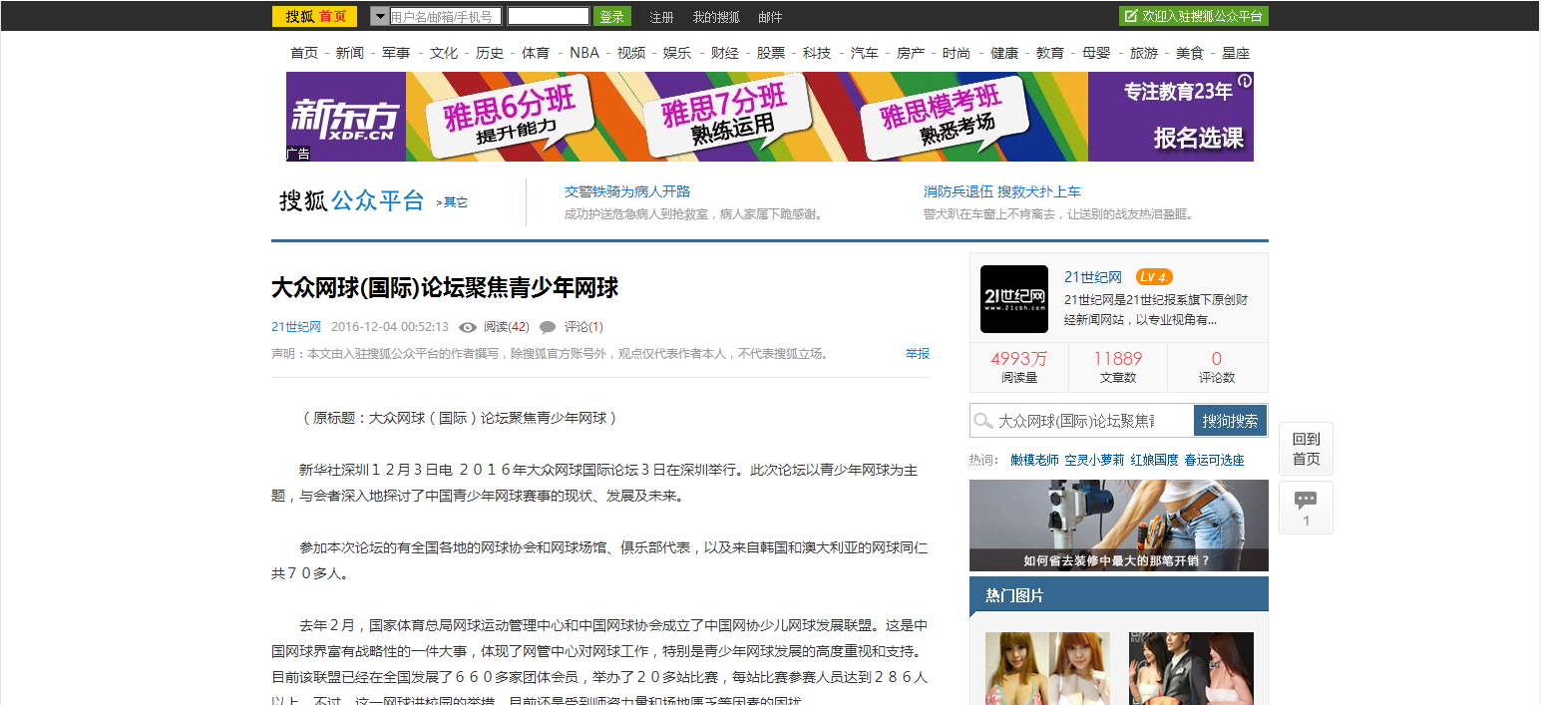This screenshot has height=705, width=1541.
Task: Open the 交警铁骑为病人开路 headline
Action: click(627, 191)
